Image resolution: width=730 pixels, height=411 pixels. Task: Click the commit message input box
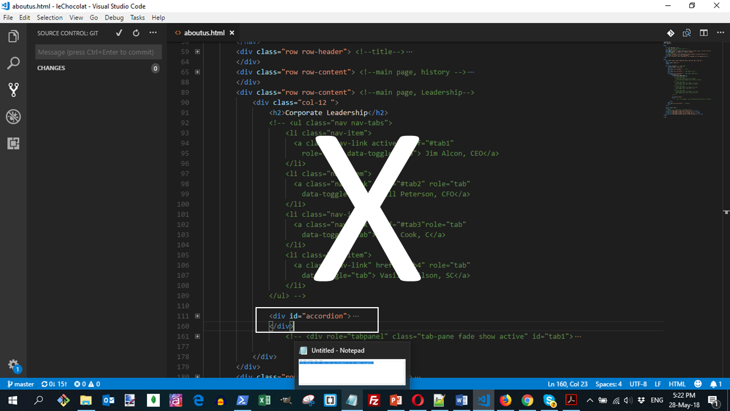click(99, 52)
